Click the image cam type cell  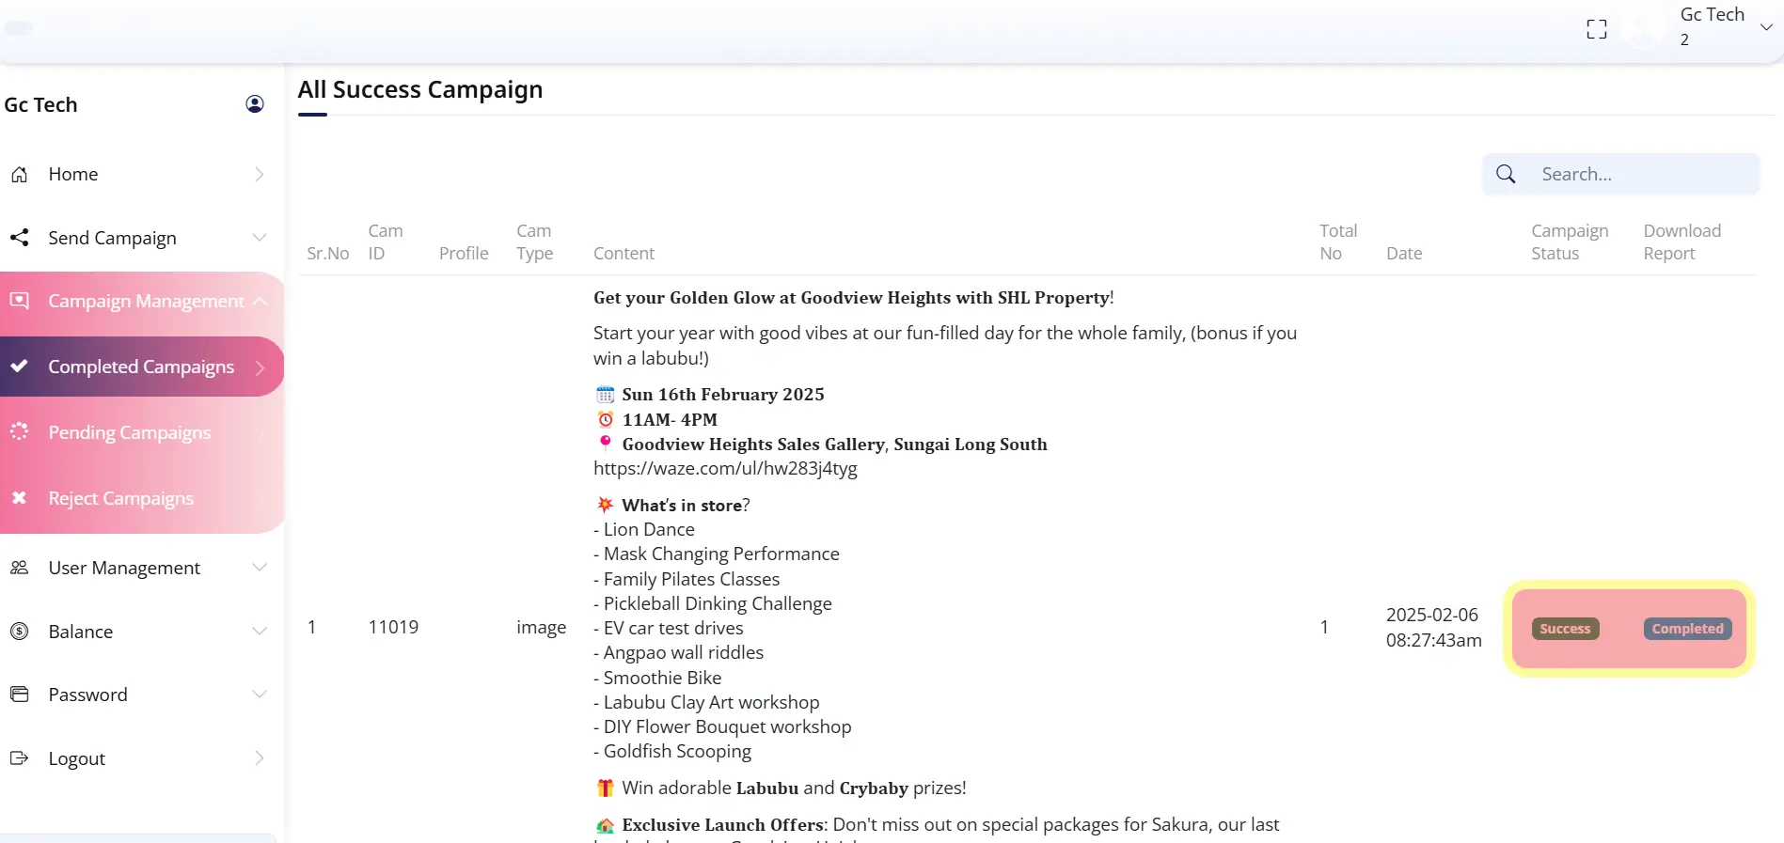(x=541, y=627)
